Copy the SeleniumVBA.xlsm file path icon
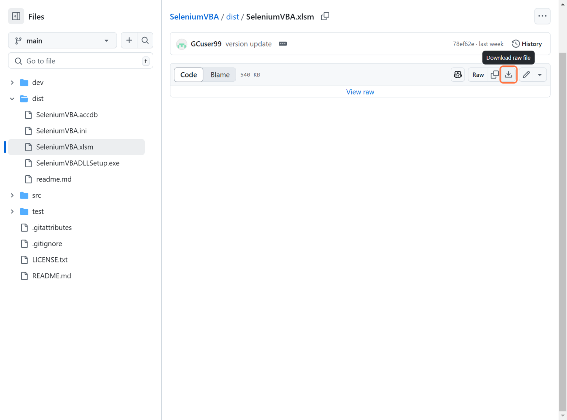 (325, 16)
